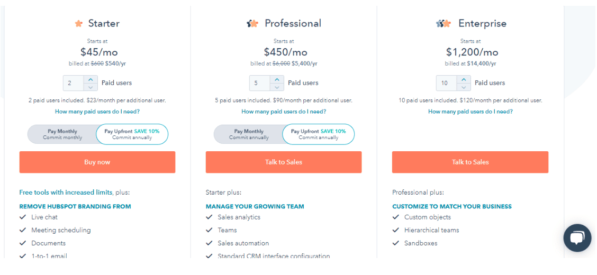Select Pay Monthly for the Professional plan
Image resolution: width=597 pixels, height=275 pixels.
[x=249, y=134]
